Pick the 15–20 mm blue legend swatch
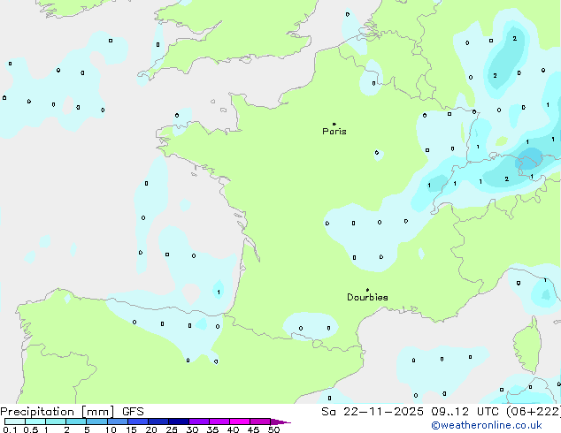The height and width of the screenshot is (433, 561). point(138,422)
